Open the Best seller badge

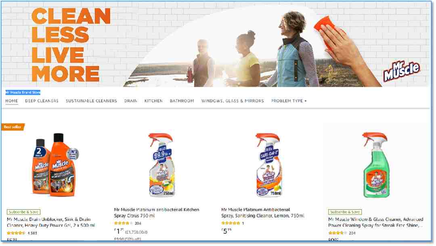[13, 127]
